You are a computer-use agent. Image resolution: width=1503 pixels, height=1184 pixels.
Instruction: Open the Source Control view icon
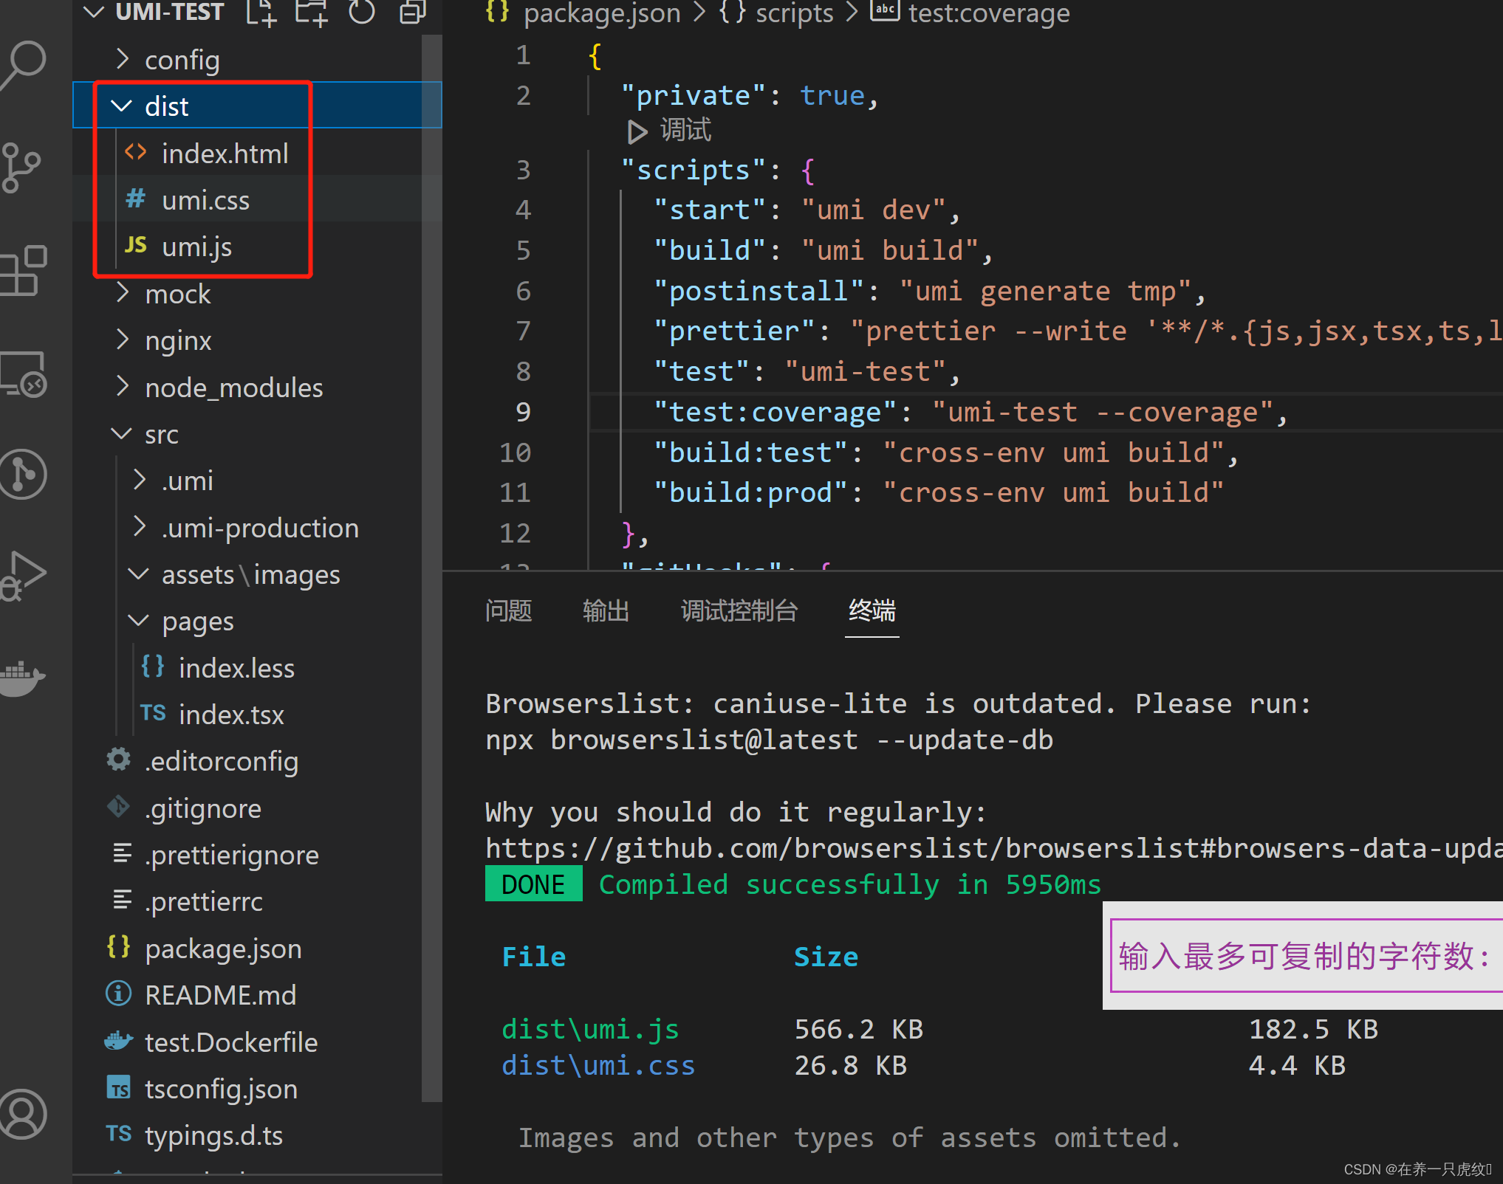point(21,167)
